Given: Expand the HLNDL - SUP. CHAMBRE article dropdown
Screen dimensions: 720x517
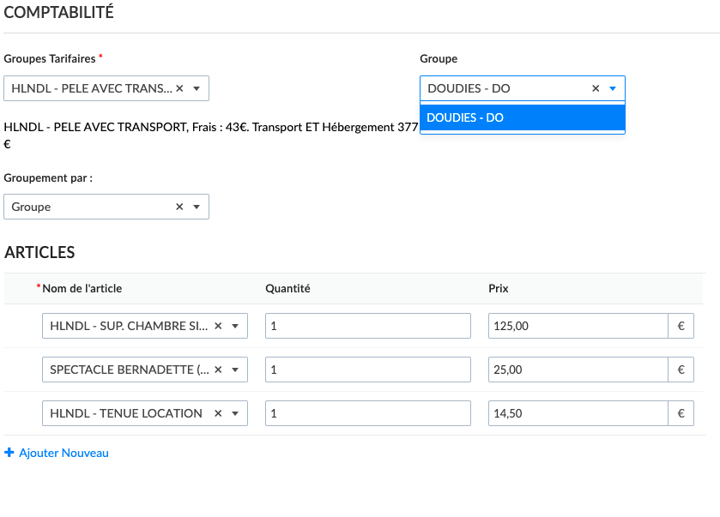Looking at the screenshot, I should click(x=234, y=326).
